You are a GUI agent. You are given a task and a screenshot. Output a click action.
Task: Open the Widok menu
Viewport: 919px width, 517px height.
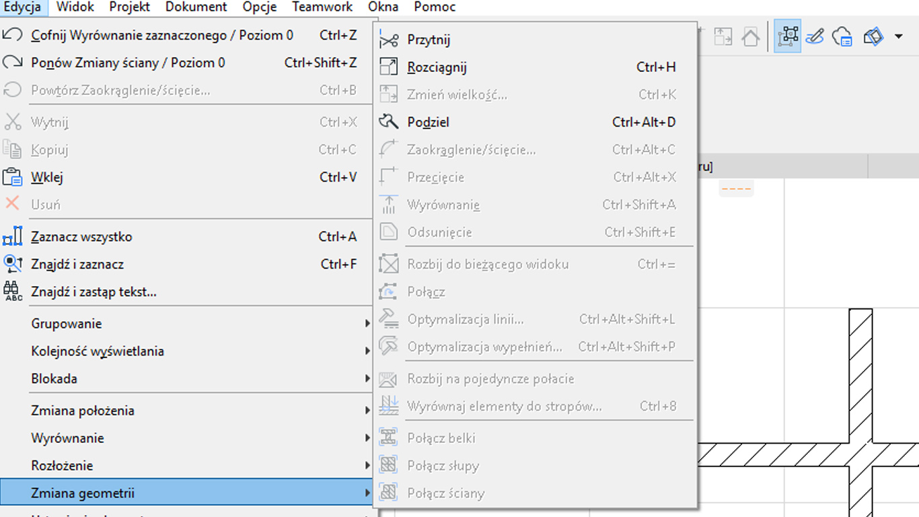75,7
